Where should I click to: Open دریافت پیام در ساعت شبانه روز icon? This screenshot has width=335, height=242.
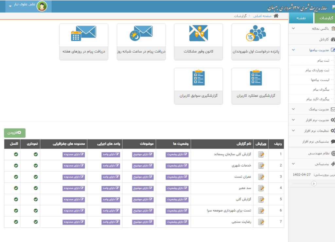(141, 33)
